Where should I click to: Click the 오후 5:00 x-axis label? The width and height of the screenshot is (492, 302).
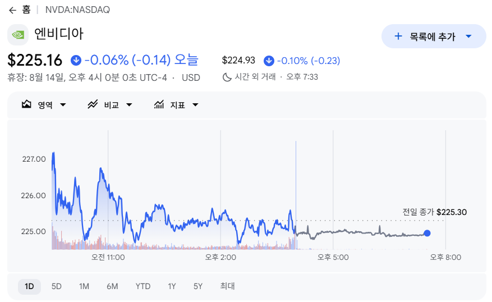[x=333, y=258]
